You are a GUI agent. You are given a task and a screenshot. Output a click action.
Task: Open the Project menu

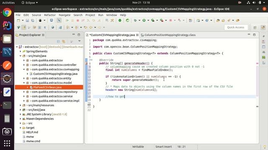[90, 15]
